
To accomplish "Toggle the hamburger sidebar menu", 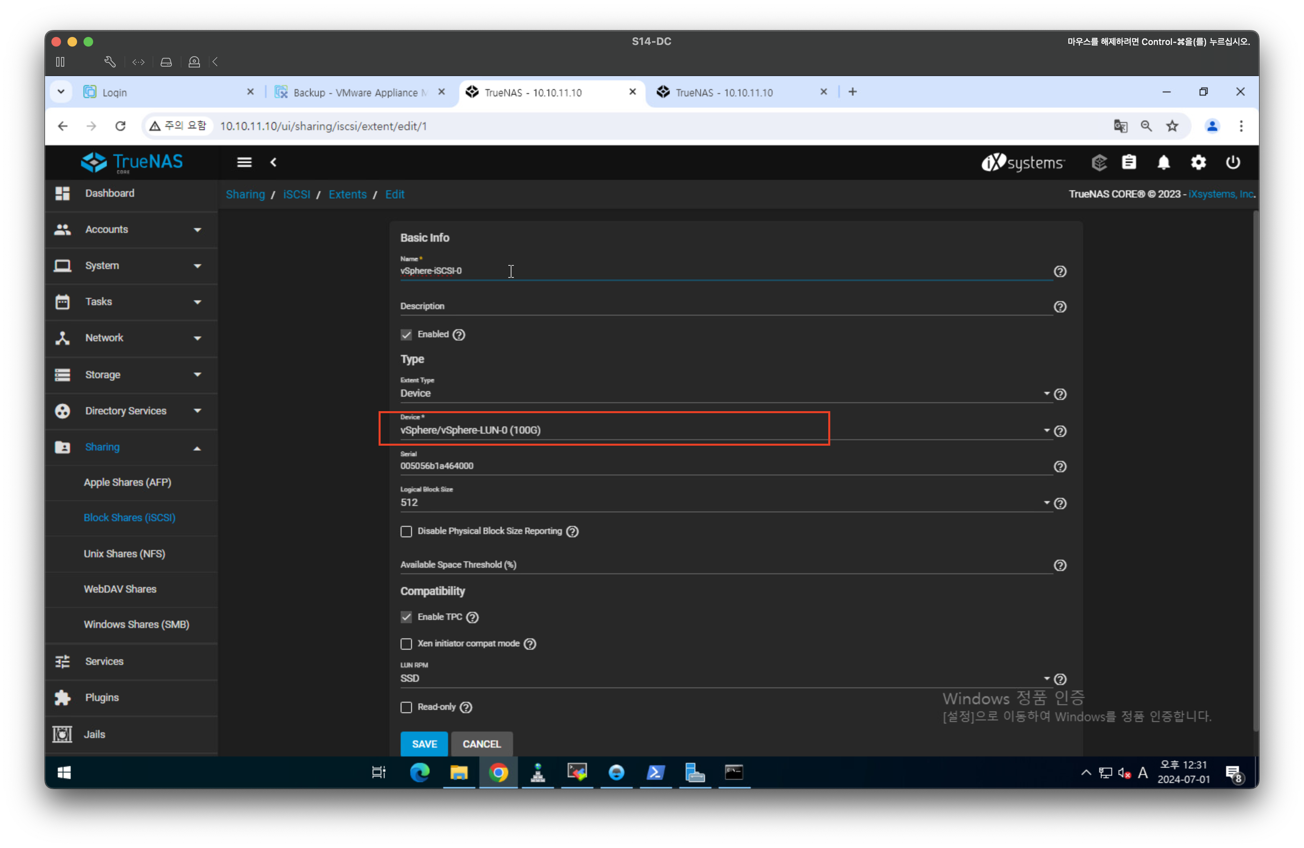I will 244,163.
